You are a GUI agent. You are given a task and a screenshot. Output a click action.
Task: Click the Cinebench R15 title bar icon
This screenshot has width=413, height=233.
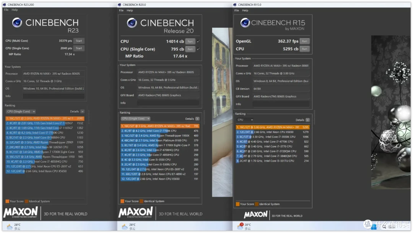tap(235, 5)
